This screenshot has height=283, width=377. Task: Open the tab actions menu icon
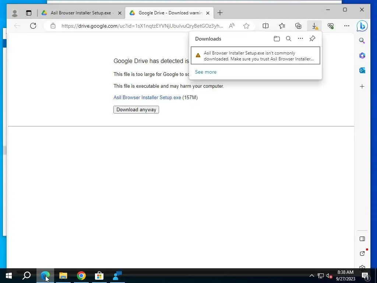click(x=29, y=13)
